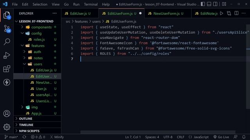Click the horizontal scrollbar of the editor
This screenshot has width=250, height=140.
(x=158, y=132)
